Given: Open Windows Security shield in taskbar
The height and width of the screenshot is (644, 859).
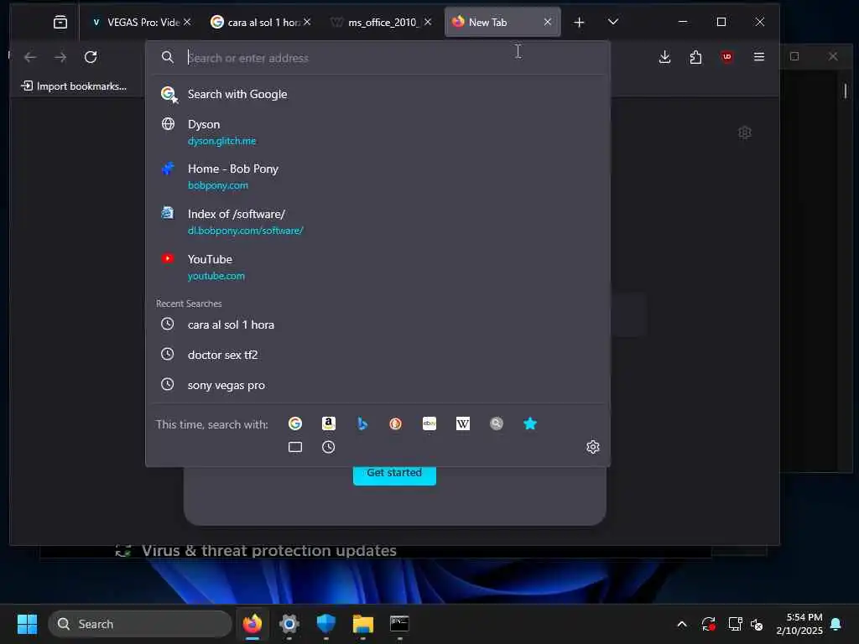Looking at the screenshot, I should (326, 624).
